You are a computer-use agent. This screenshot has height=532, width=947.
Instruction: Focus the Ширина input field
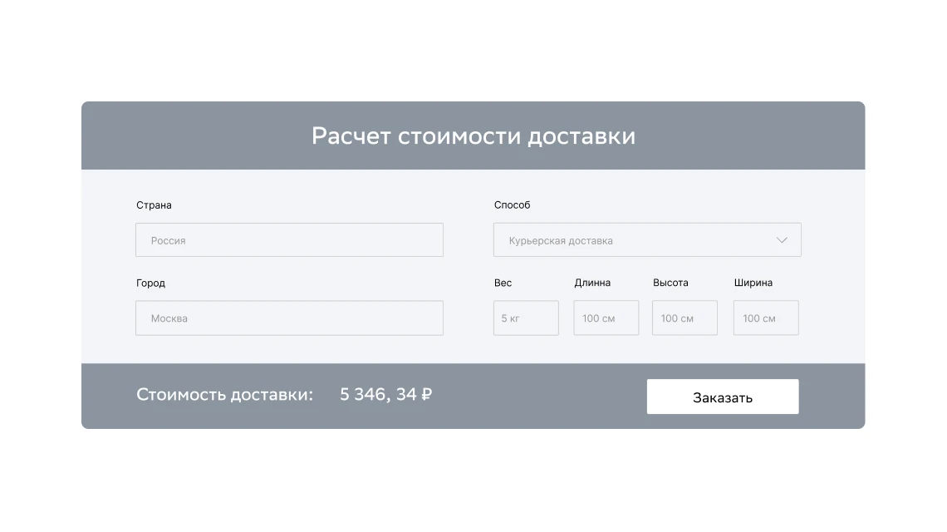pos(765,318)
